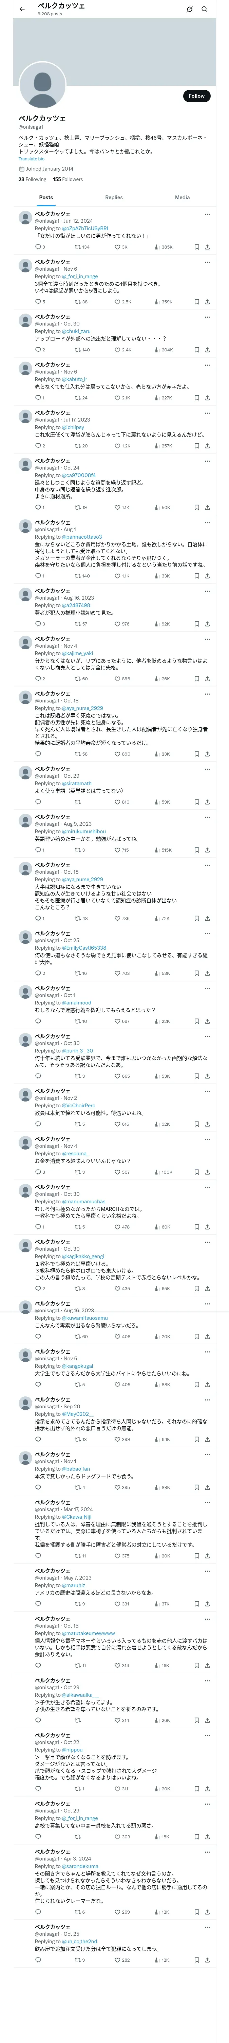Open the Media tab
This screenshot has height=2043, width=229.
[183, 197]
